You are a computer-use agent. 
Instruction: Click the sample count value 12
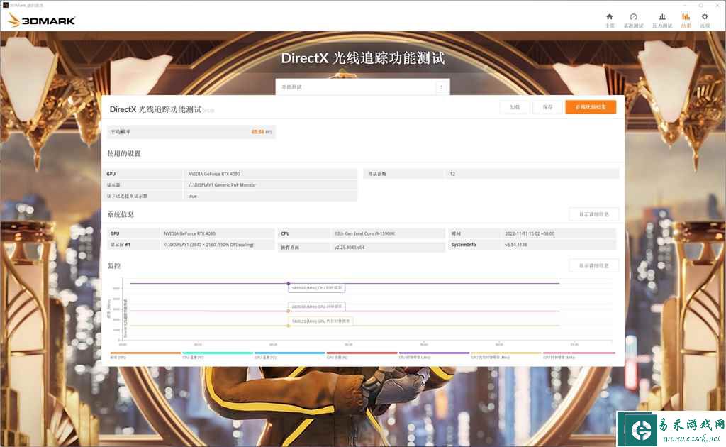click(x=452, y=174)
